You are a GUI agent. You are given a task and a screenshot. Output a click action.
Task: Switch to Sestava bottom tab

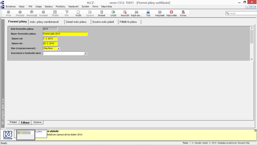pos(37,122)
